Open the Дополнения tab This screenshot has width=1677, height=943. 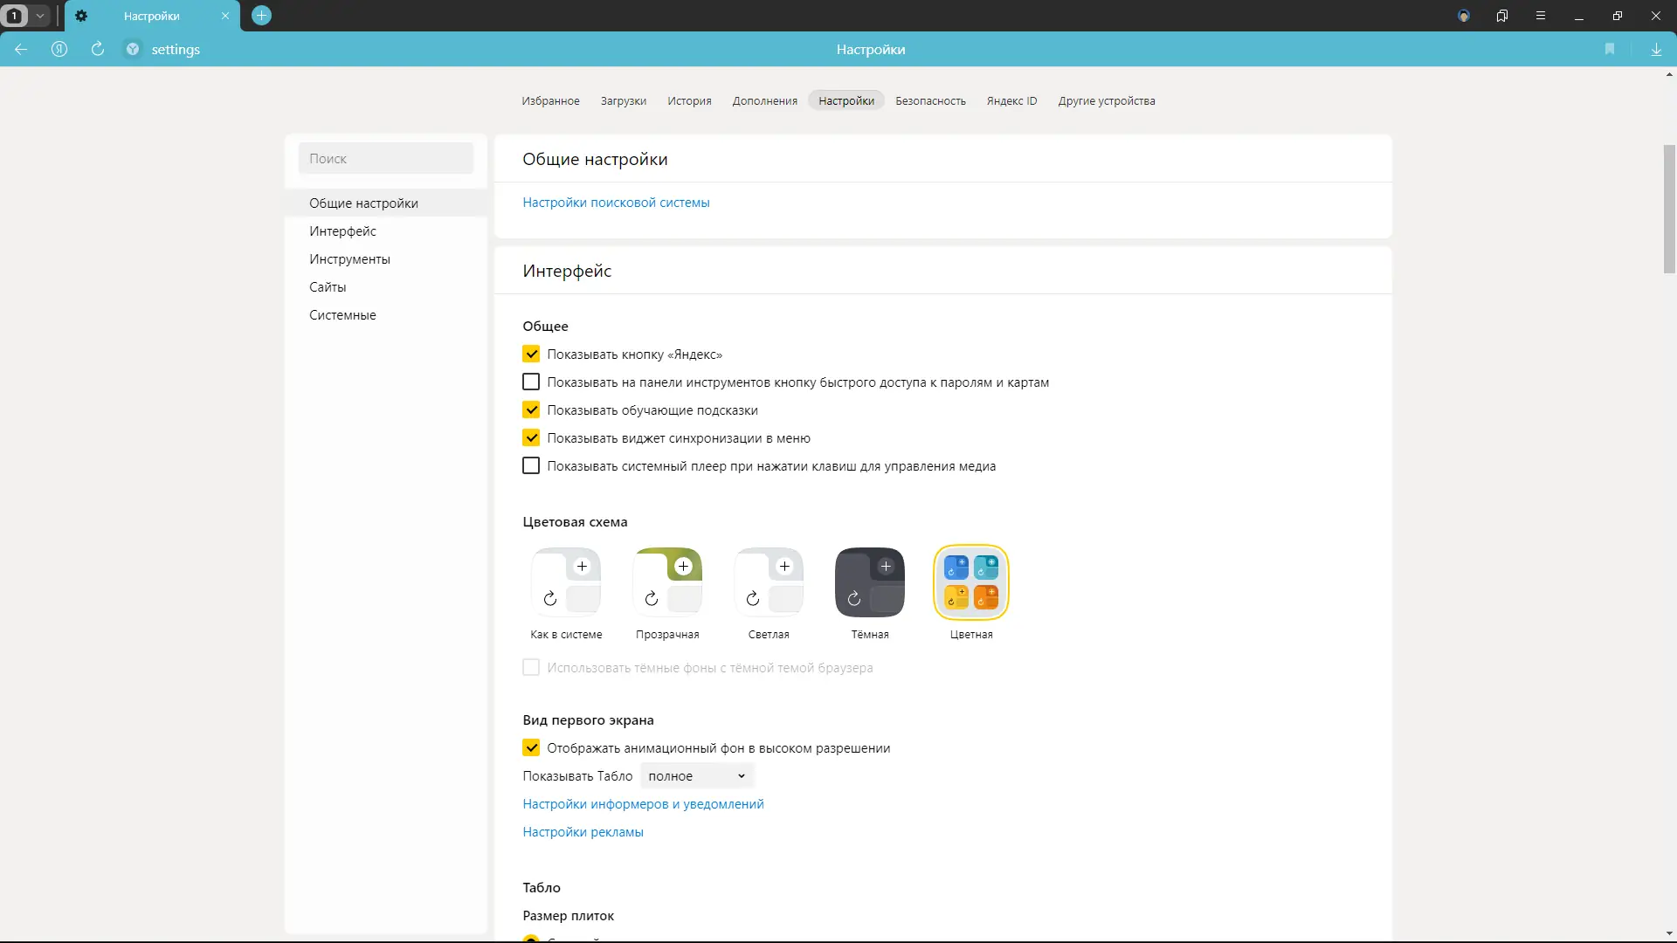(764, 101)
